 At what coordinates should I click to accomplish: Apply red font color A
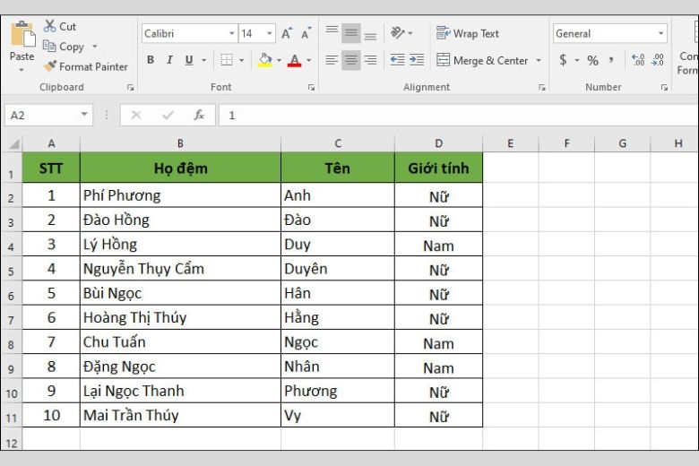coord(294,60)
